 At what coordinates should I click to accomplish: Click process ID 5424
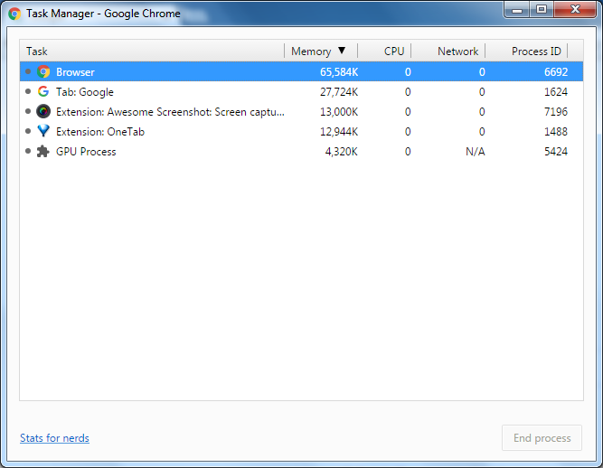tap(556, 152)
